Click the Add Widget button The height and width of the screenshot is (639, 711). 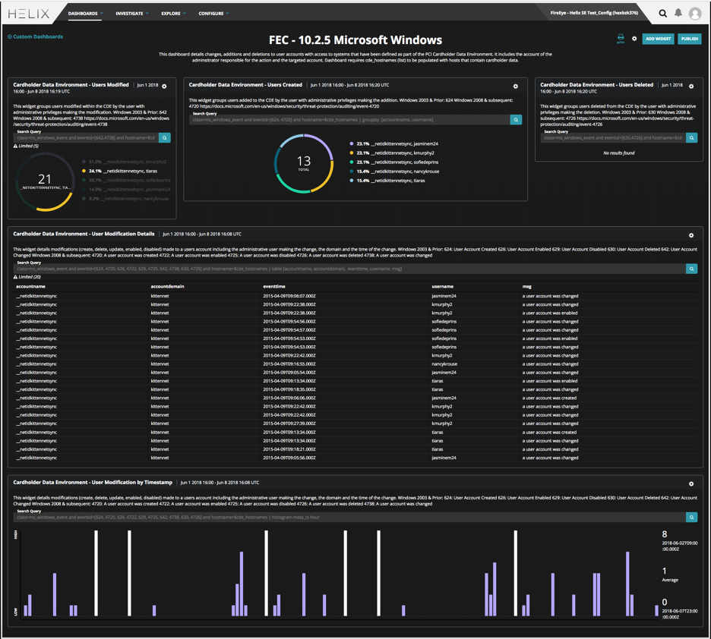point(658,39)
